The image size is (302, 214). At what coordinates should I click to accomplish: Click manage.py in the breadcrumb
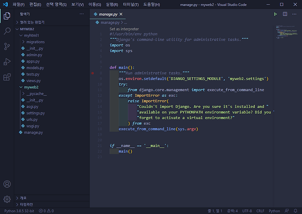tap(110, 22)
